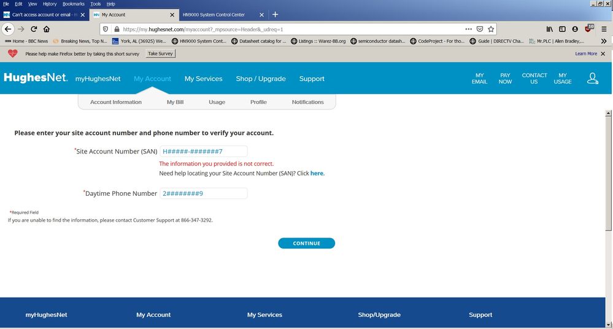Open the uBlock shield extension icon

click(x=590, y=29)
